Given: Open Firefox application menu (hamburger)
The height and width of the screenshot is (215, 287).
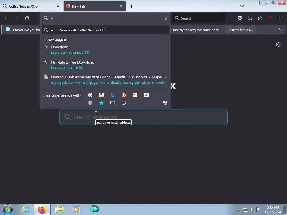Looking at the screenshot, I should click(x=280, y=18).
